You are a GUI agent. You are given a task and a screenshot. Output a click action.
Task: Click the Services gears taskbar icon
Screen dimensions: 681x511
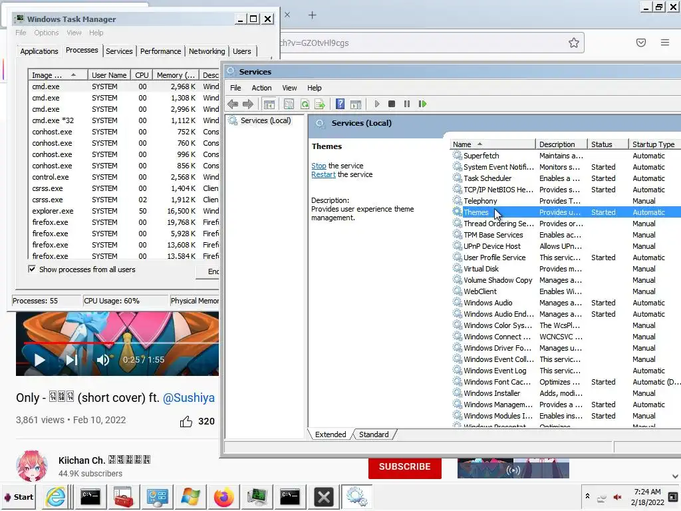click(357, 496)
